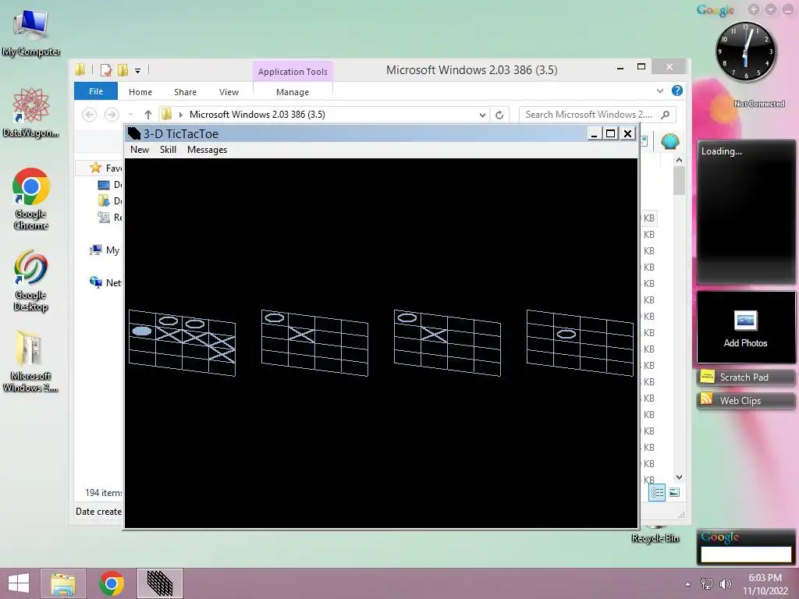The image size is (799, 599).
Task: Open the Manage tab under Application Tools
Action: click(293, 92)
